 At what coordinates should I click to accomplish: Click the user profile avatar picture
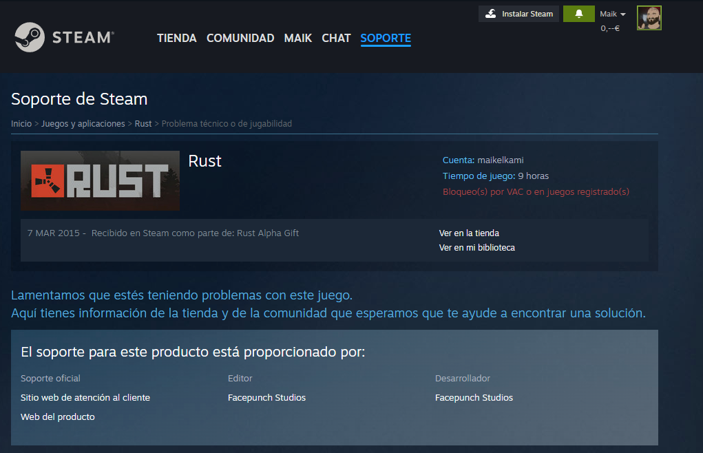(x=649, y=18)
